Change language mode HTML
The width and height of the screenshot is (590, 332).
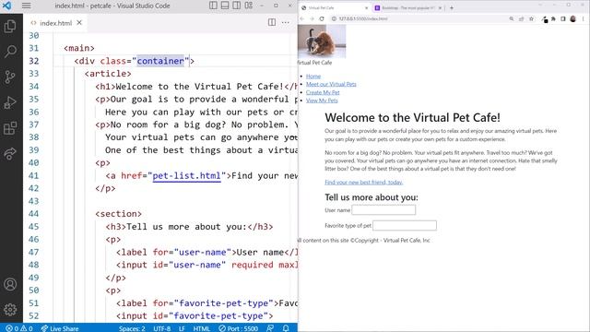tap(201, 328)
